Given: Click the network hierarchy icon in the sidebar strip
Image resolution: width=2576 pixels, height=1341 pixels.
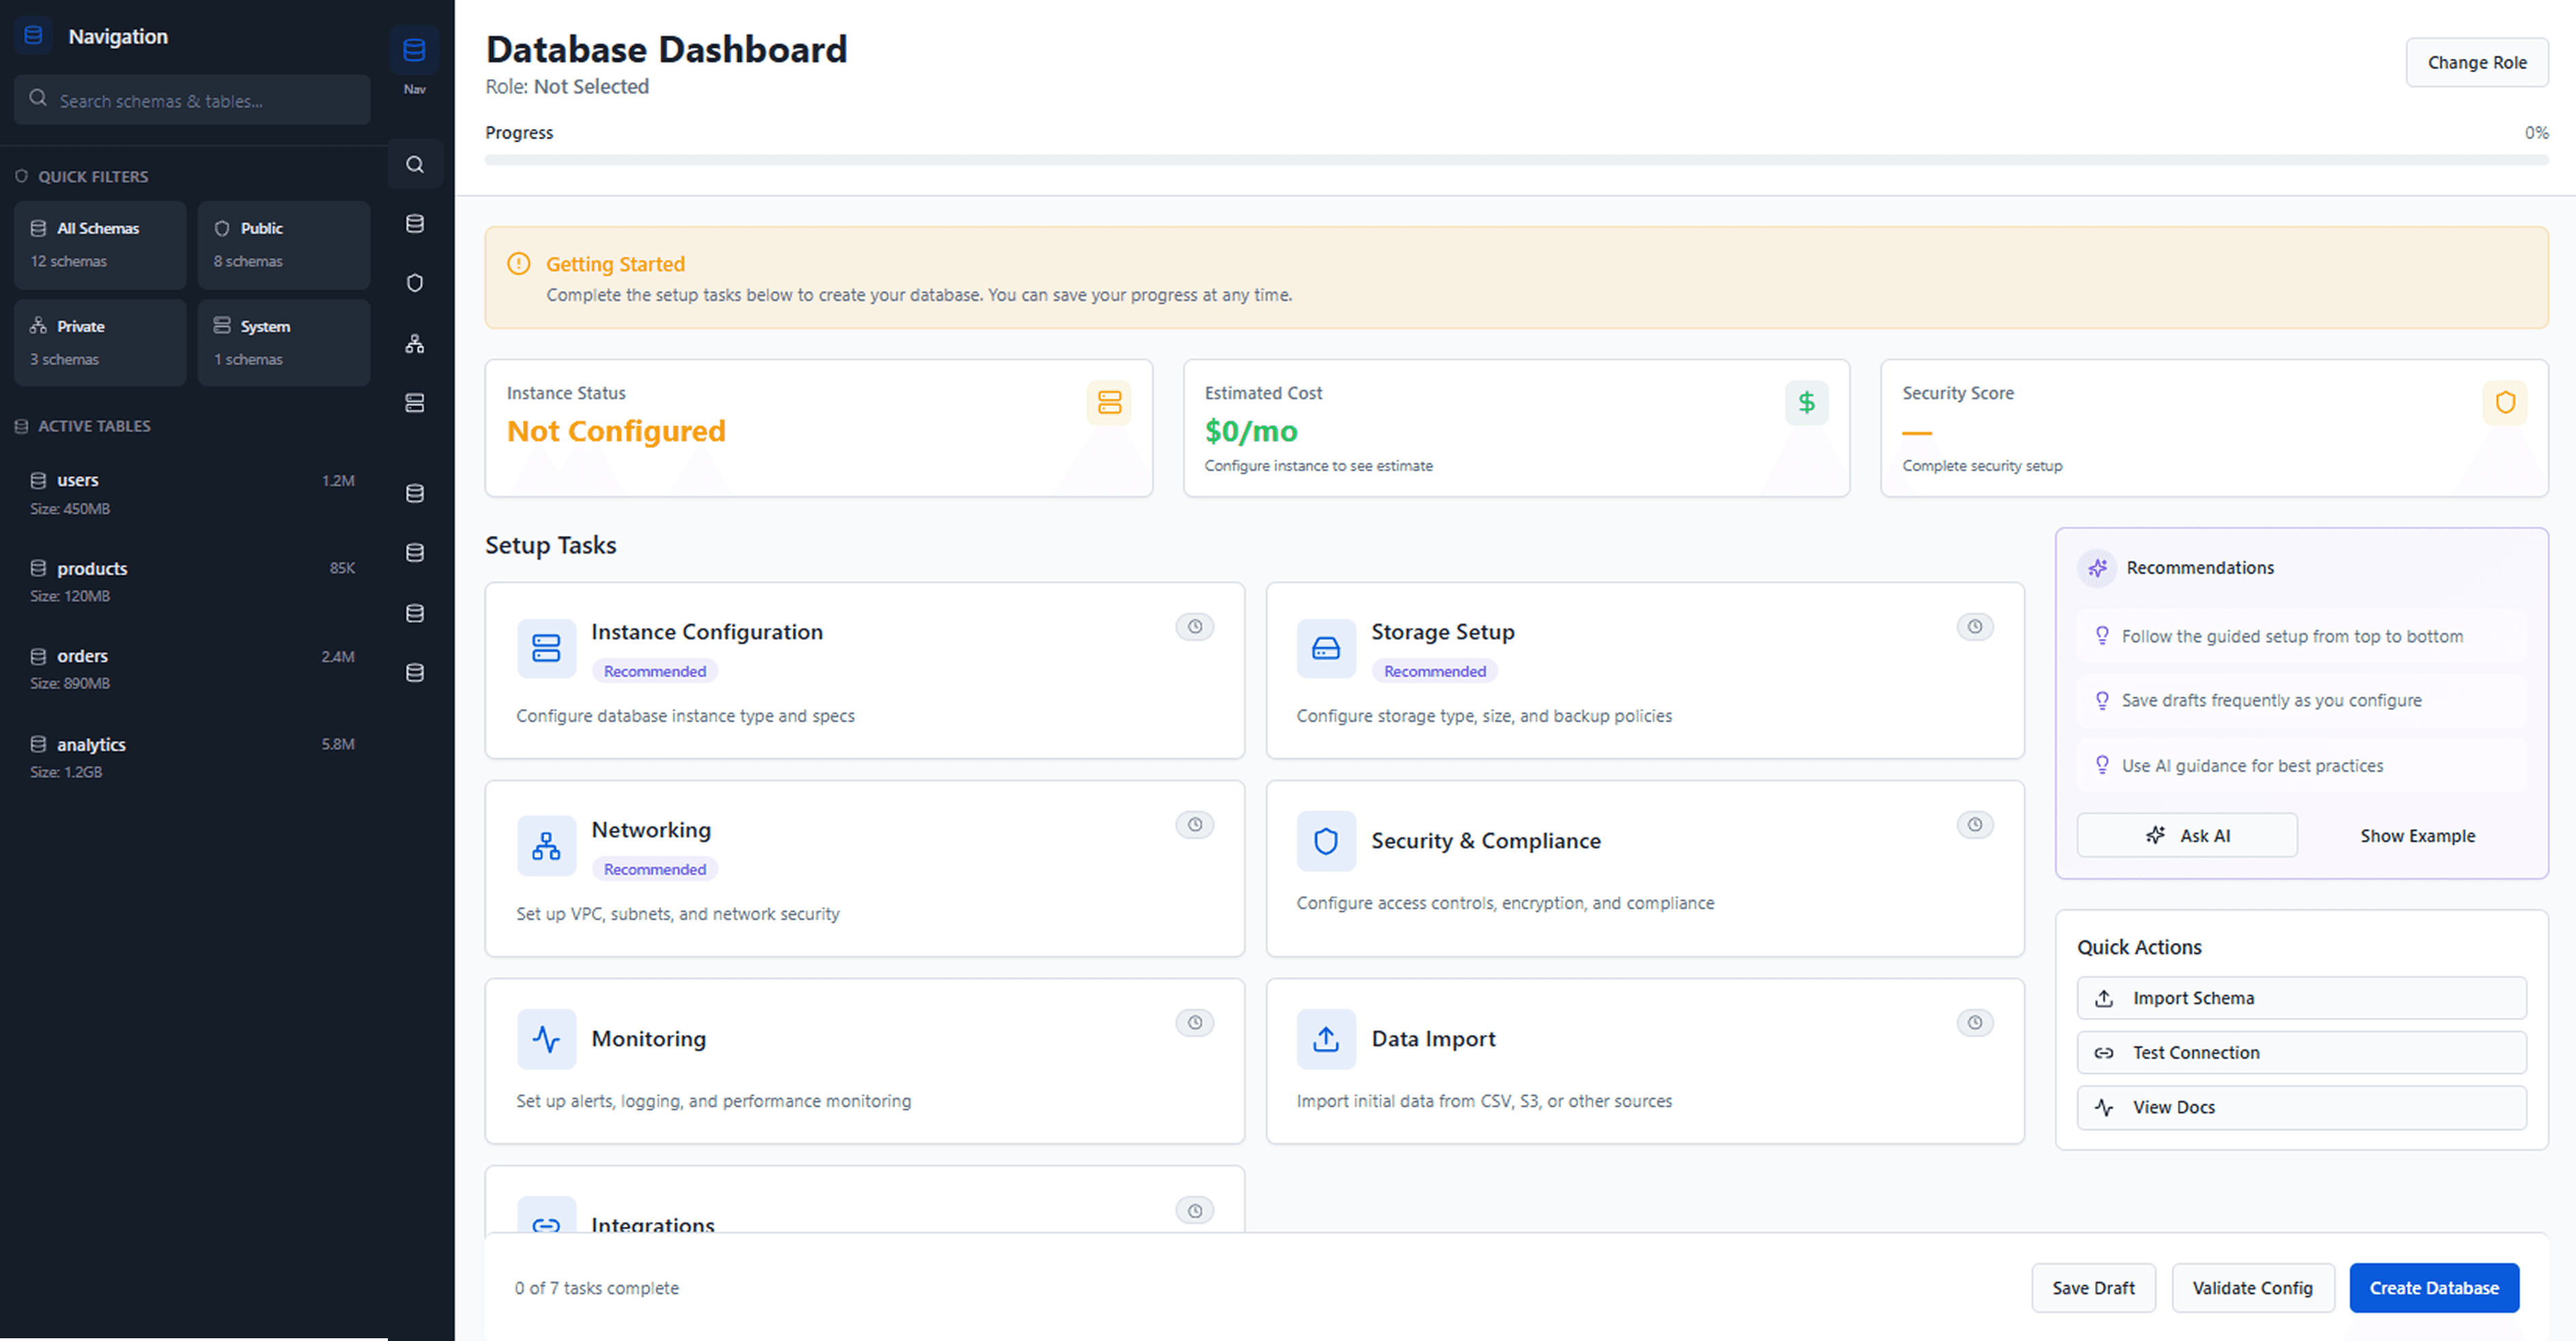Looking at the screenshot, I should pos(414,344).
